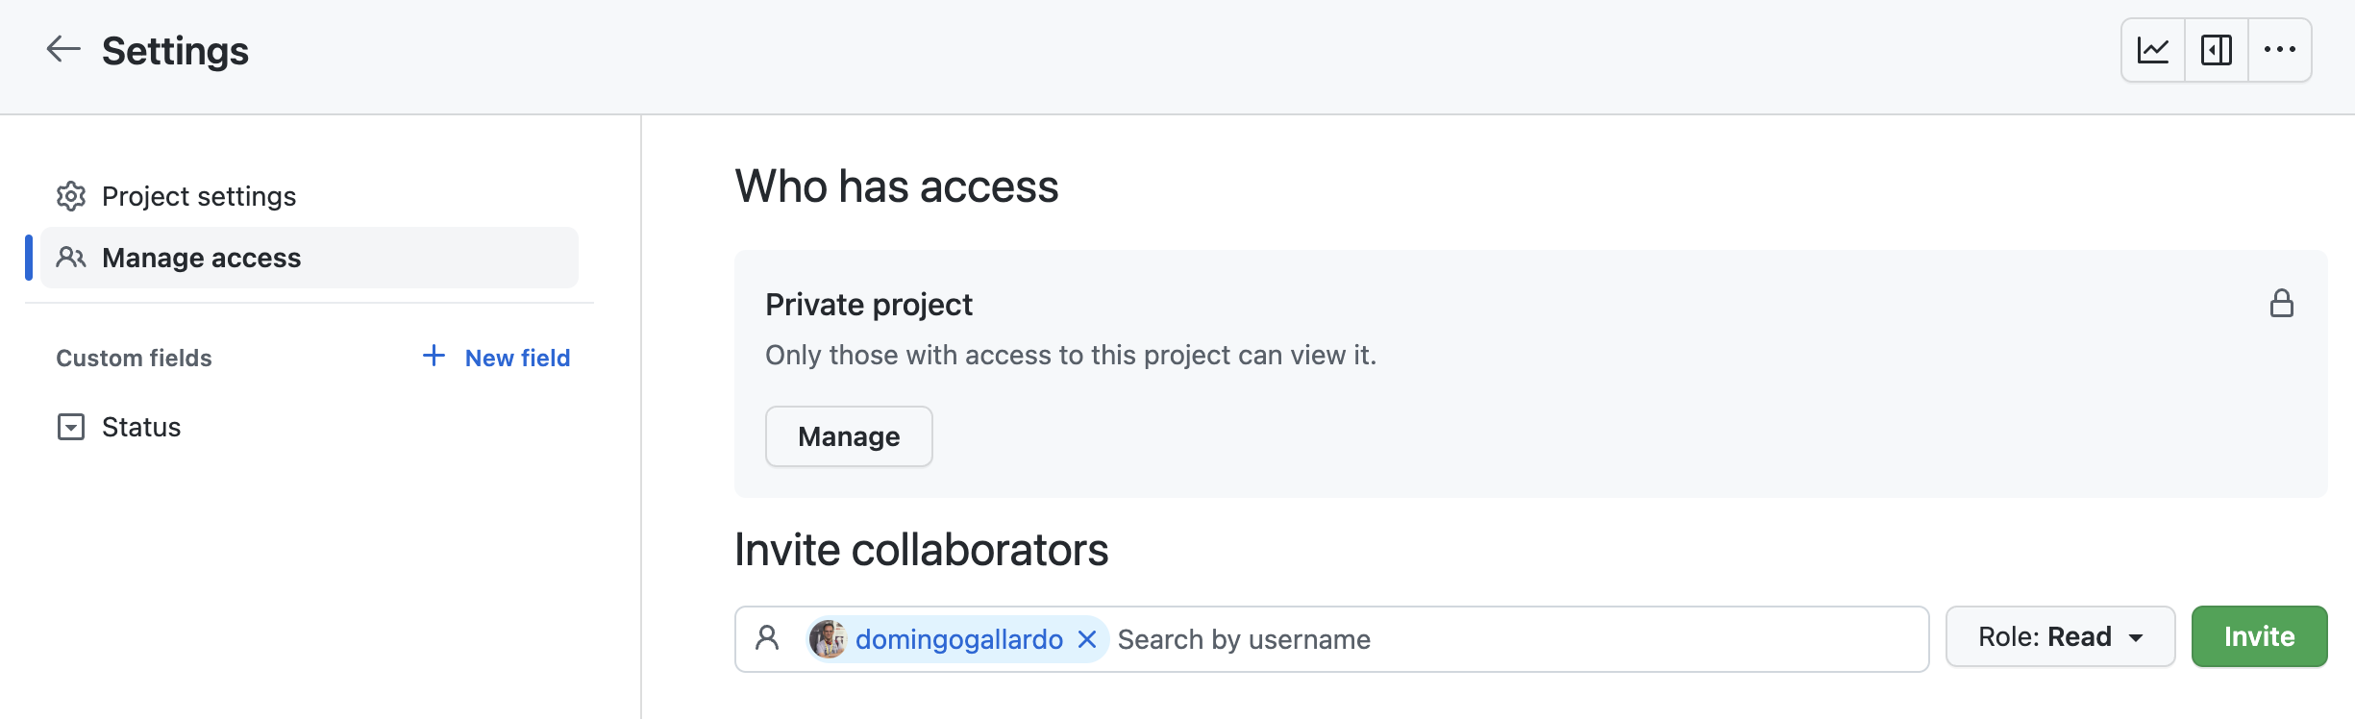Click the people icon beside Manage access
2355x719 pixels.
pyautogui.click(x=71, y=258)
